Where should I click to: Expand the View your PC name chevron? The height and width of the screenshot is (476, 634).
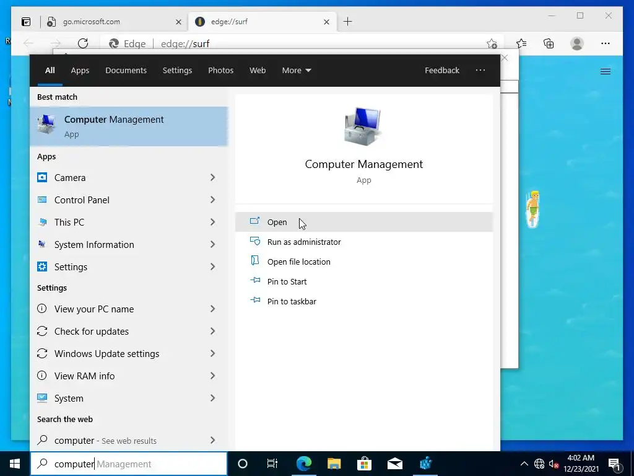pos(213,309)
